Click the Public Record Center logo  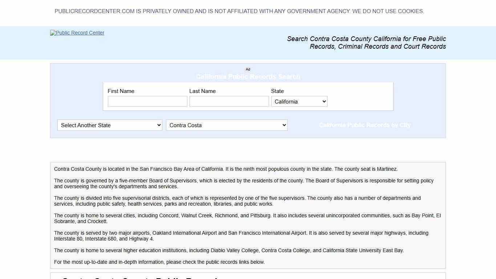pyautogui.click(x=77, y=33)
